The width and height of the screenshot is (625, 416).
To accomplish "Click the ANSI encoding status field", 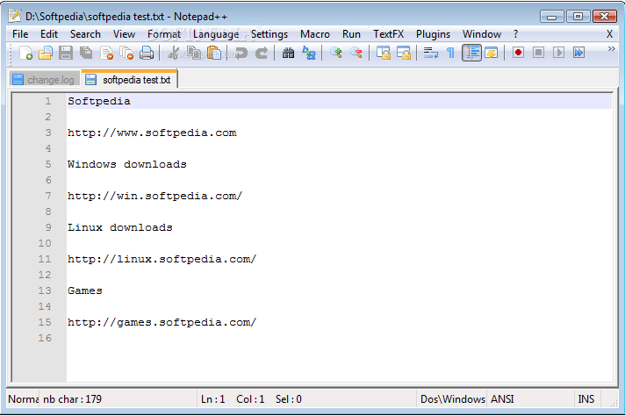I will [502, 398].
